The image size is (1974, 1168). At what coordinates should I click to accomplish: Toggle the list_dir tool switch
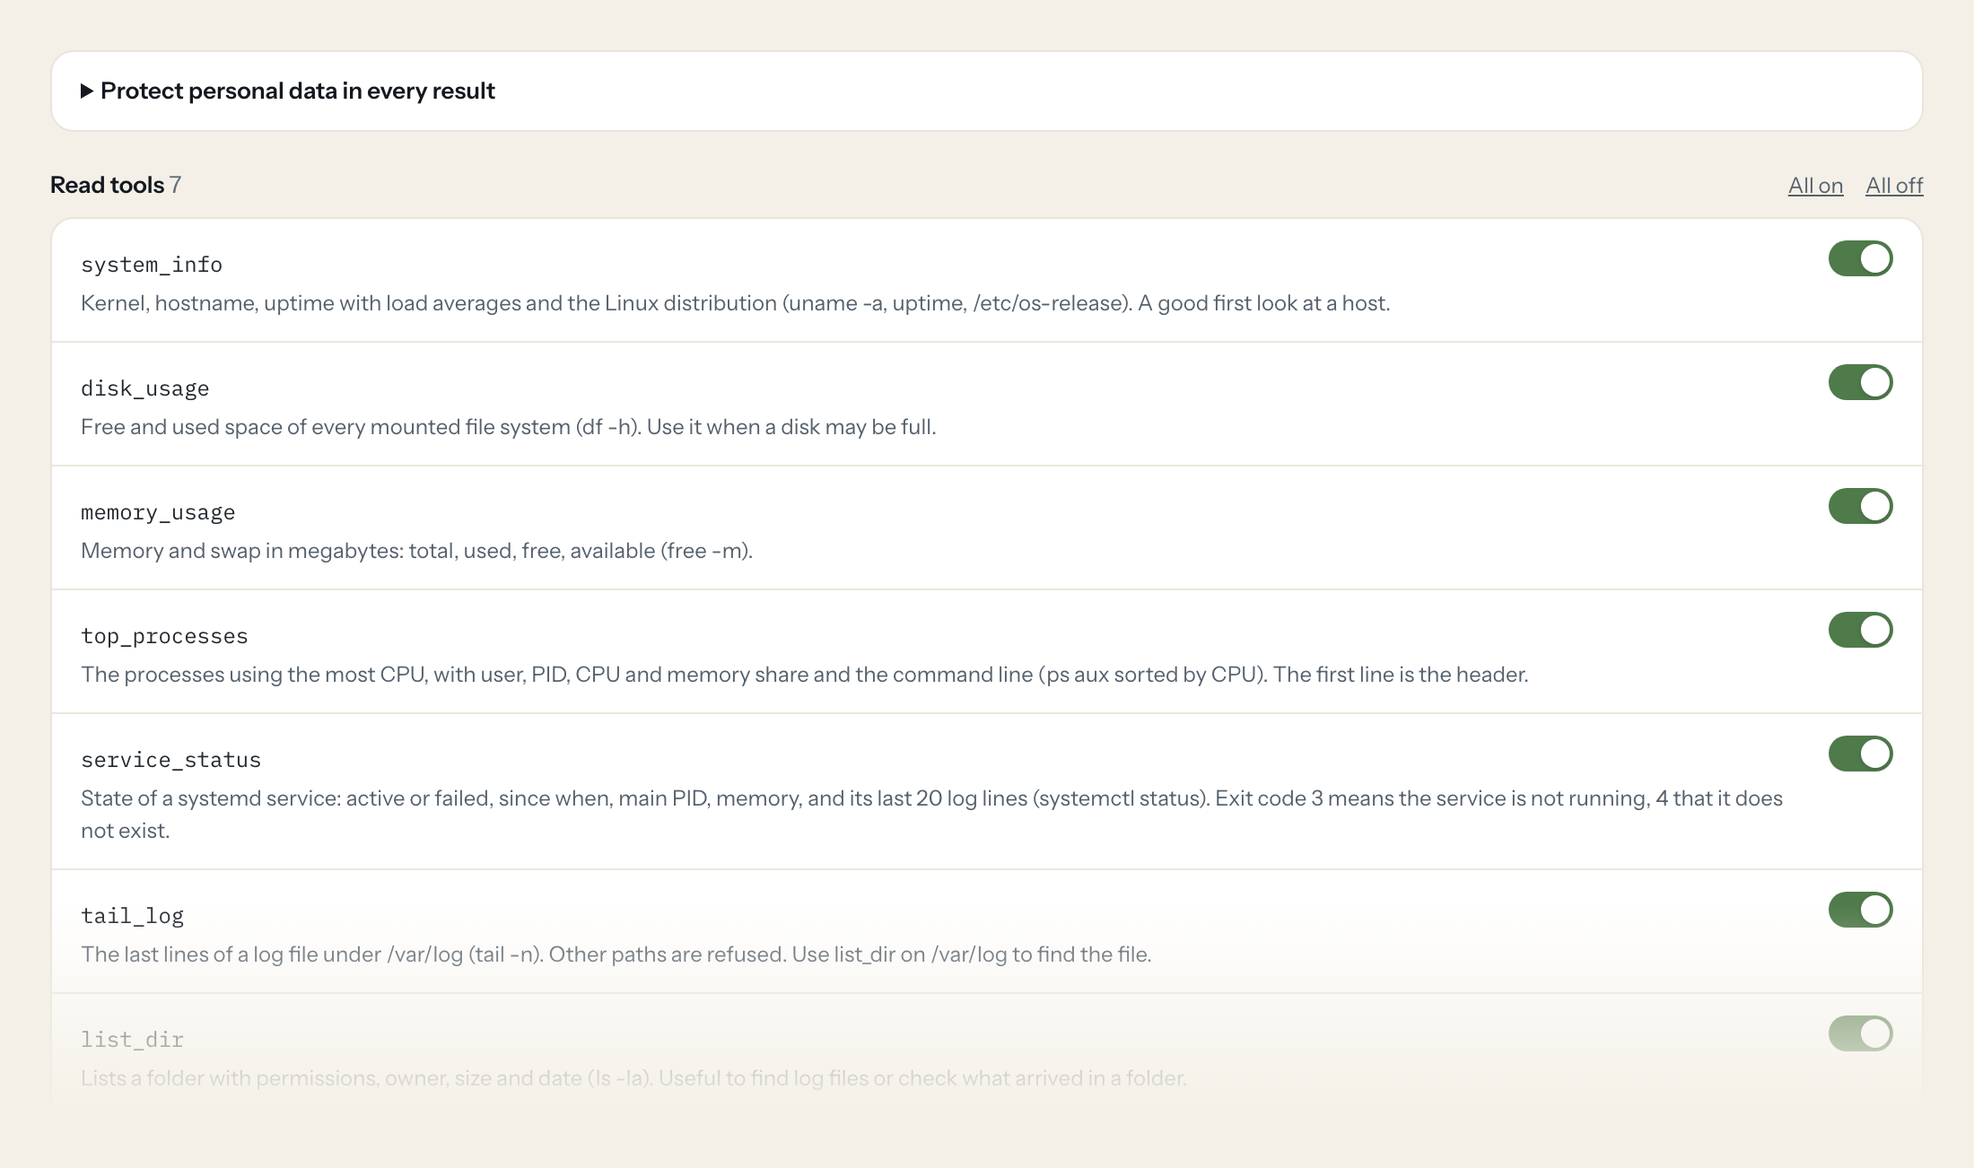pos(1861,1033)
